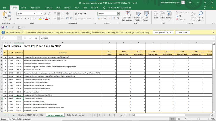
Task: Decrease font size with the smaller A icon
Action: point(49,14)
